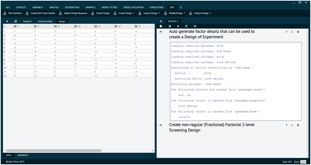Open the FILE menu
Viewport: 311px width, 165px height.
(x=8, y=7)
